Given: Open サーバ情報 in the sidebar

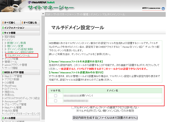Looking at the screenshot, I should 11,68.
